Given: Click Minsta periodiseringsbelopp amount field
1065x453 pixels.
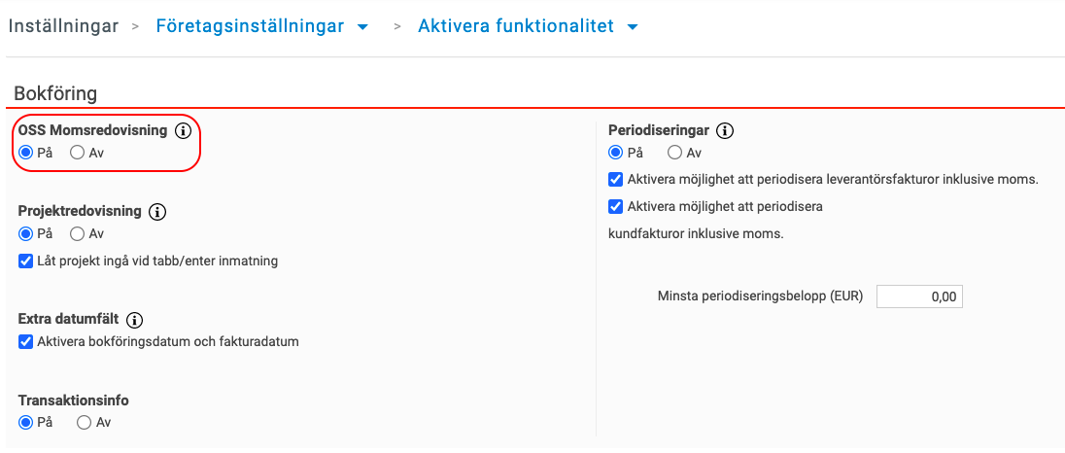Looking at the screenshot, I should (919, 296).
